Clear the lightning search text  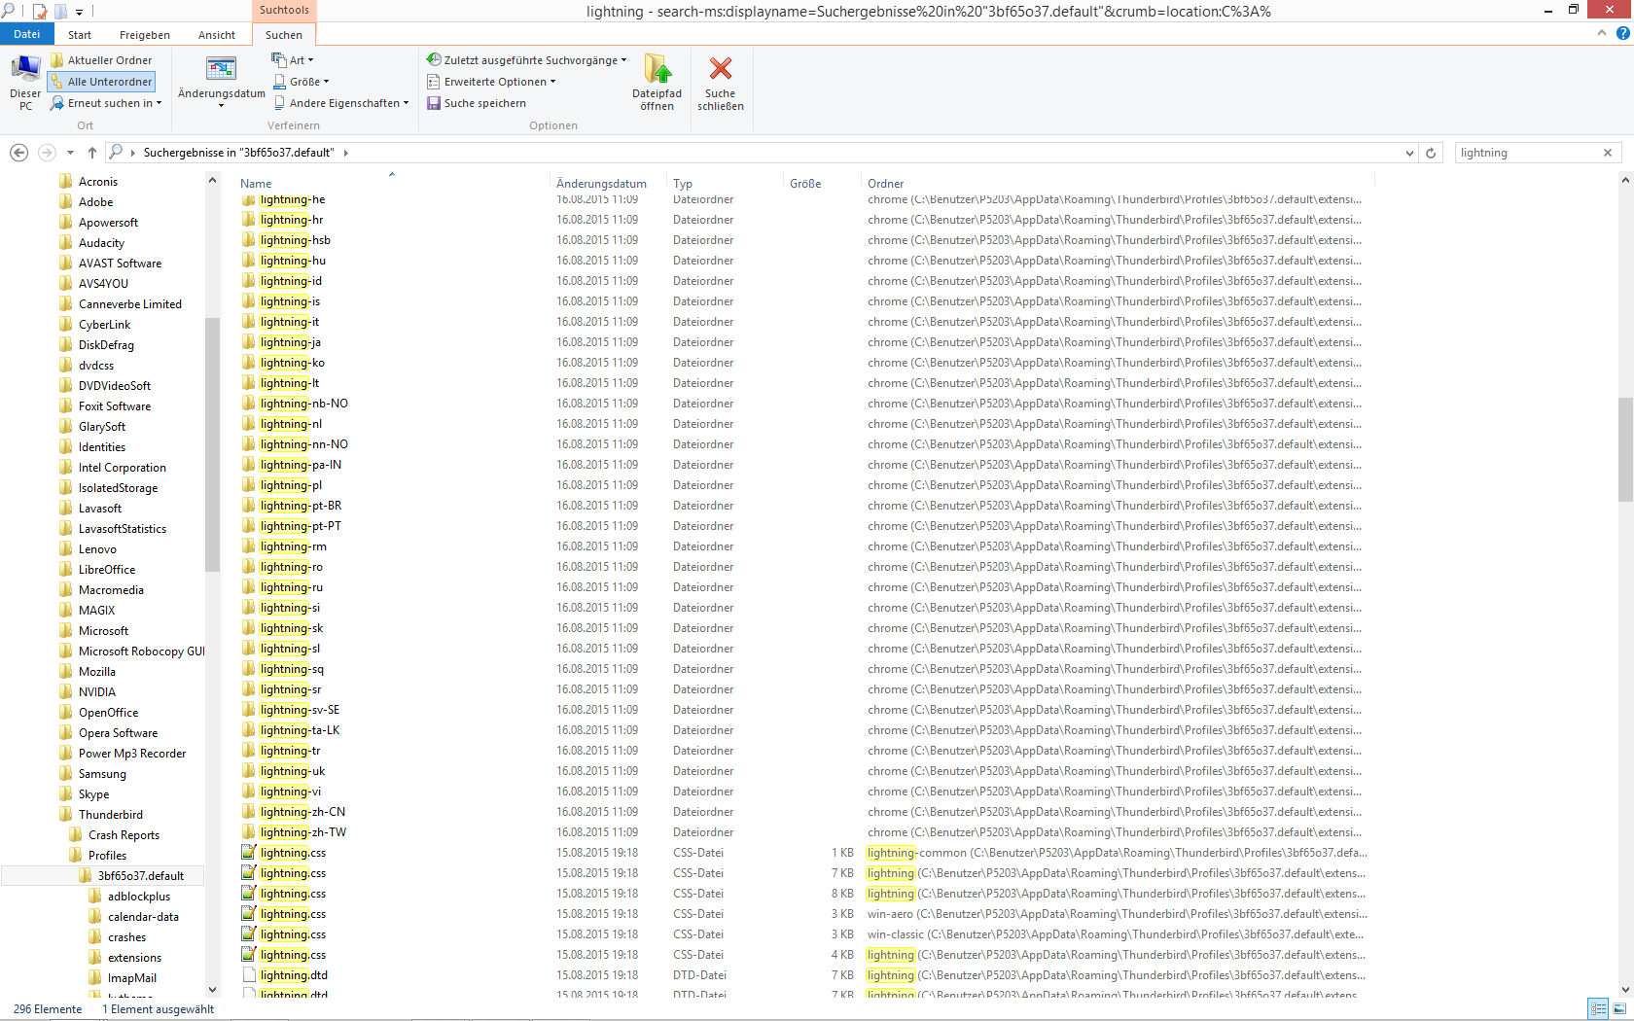click(1608, 153)
